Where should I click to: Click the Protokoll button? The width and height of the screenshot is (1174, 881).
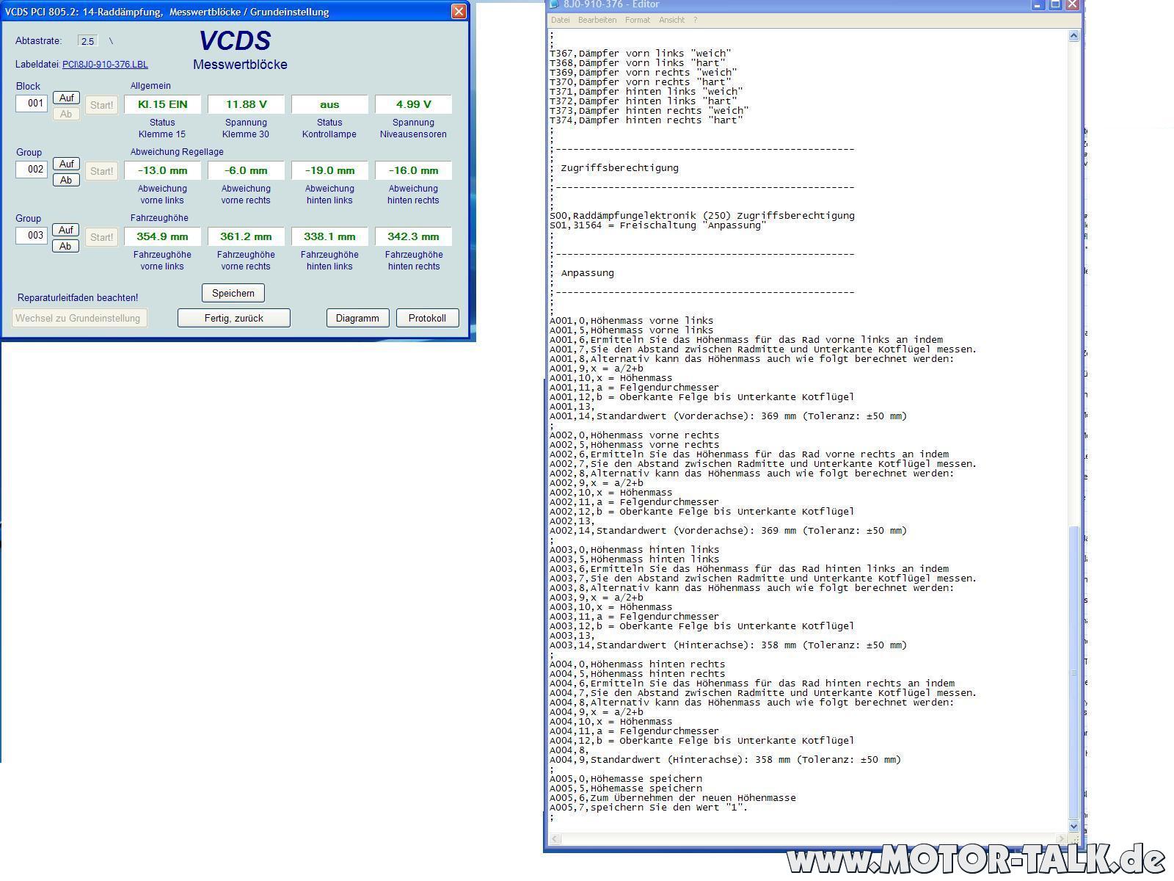[427, 318]
